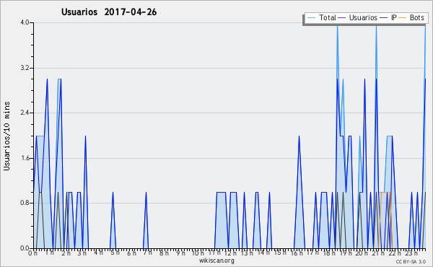The height and width of the screenshot is (267, 433).
Task: Click the '4 h' x-axis label
Action: [98, 253]
